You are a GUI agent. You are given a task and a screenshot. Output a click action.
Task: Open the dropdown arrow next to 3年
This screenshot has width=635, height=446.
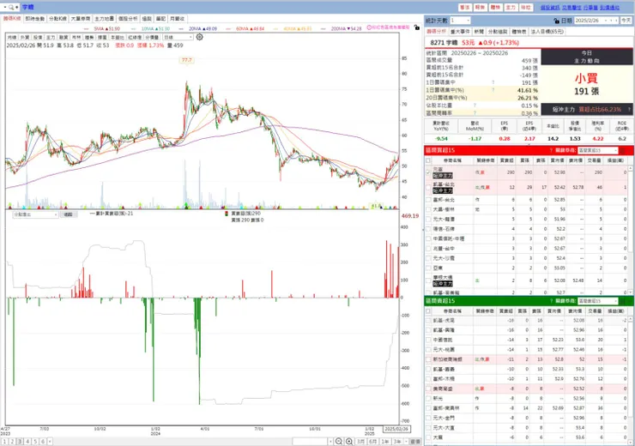(x=406, y=442)
